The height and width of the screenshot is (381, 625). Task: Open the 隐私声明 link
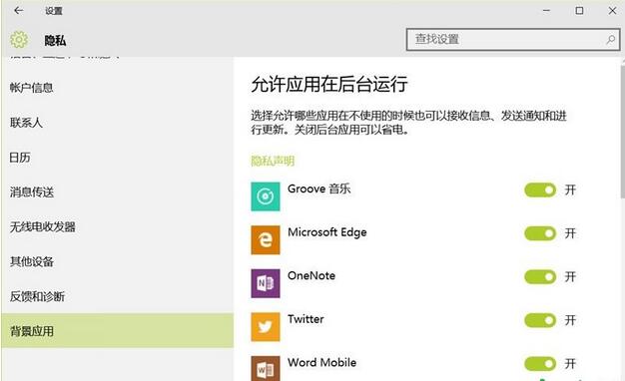pos(273,161)
